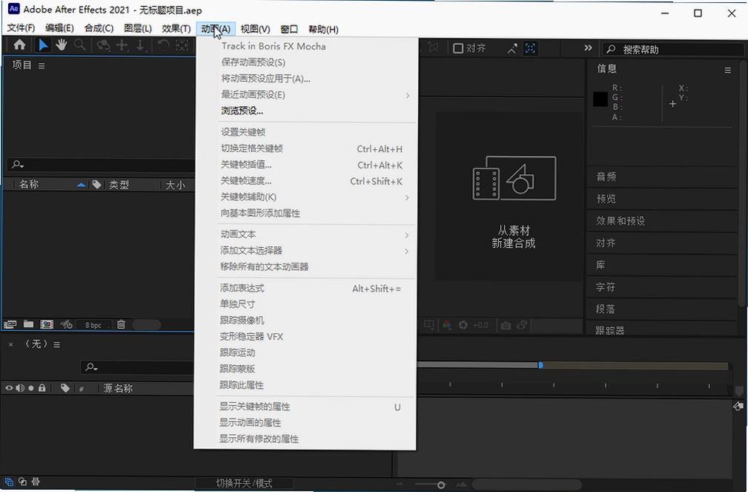Select the Dolly camera tool

pos(140,45)
